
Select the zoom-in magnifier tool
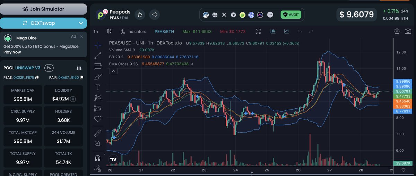point(98,143)
